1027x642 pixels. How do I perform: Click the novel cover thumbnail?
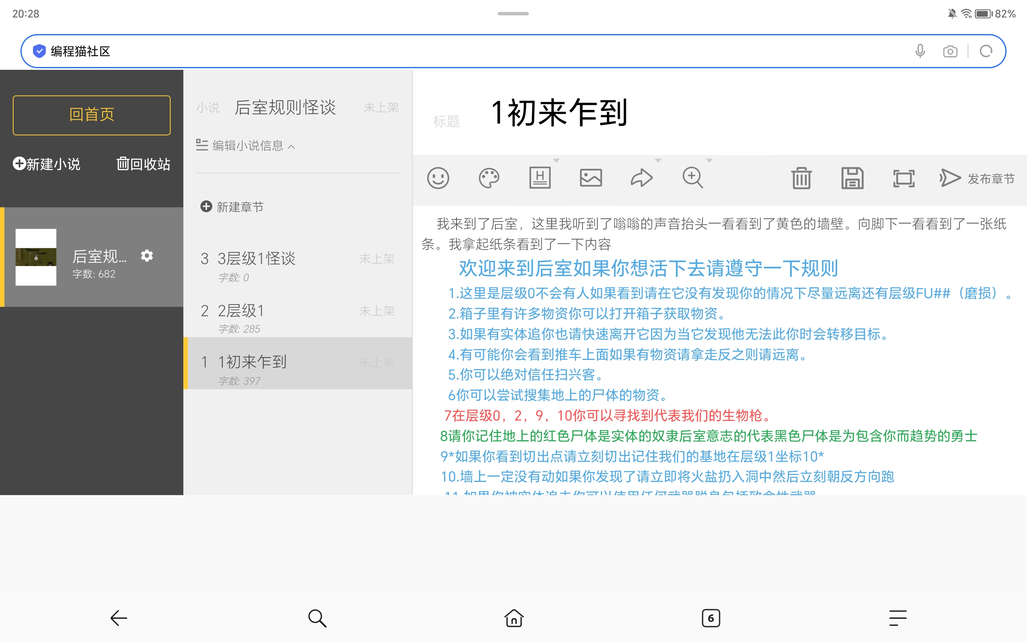(x=36, y=257)
